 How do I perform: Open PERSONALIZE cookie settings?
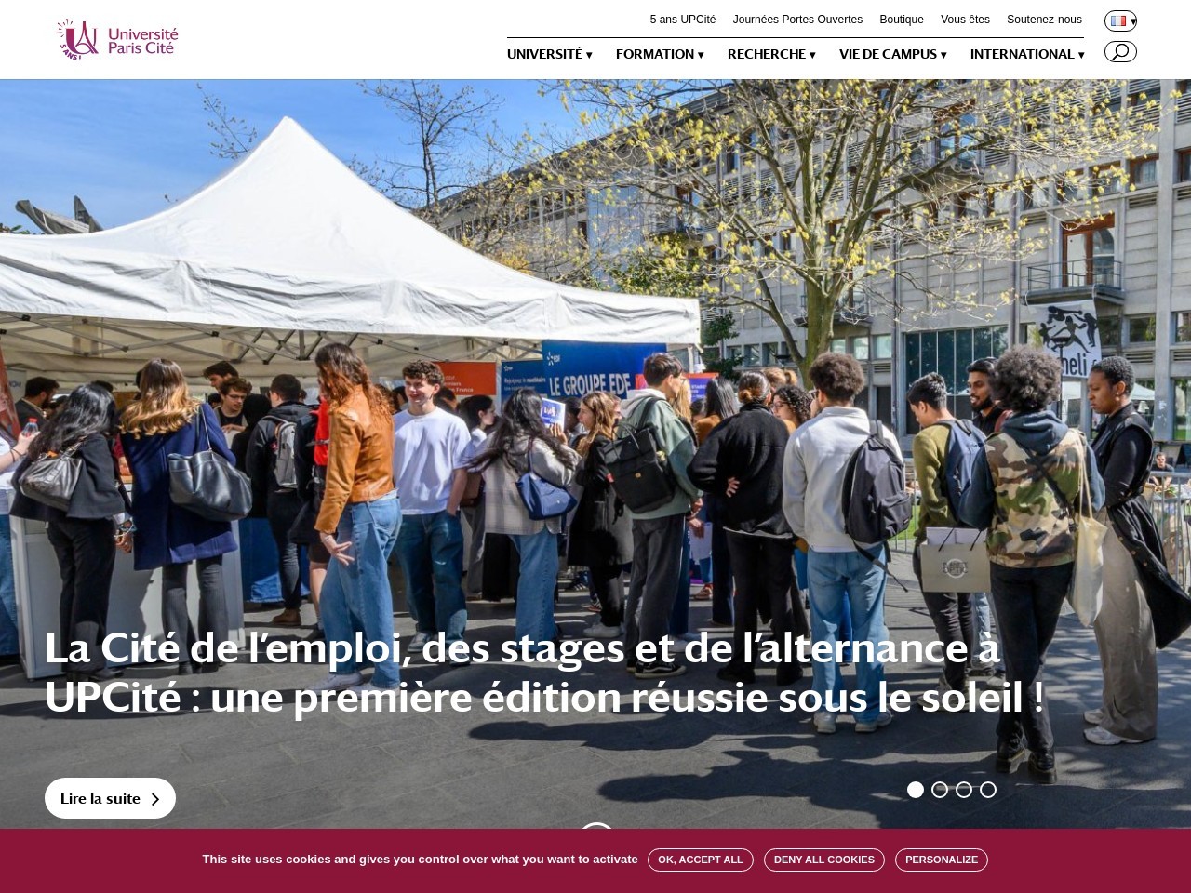click(x=942, y=860)
